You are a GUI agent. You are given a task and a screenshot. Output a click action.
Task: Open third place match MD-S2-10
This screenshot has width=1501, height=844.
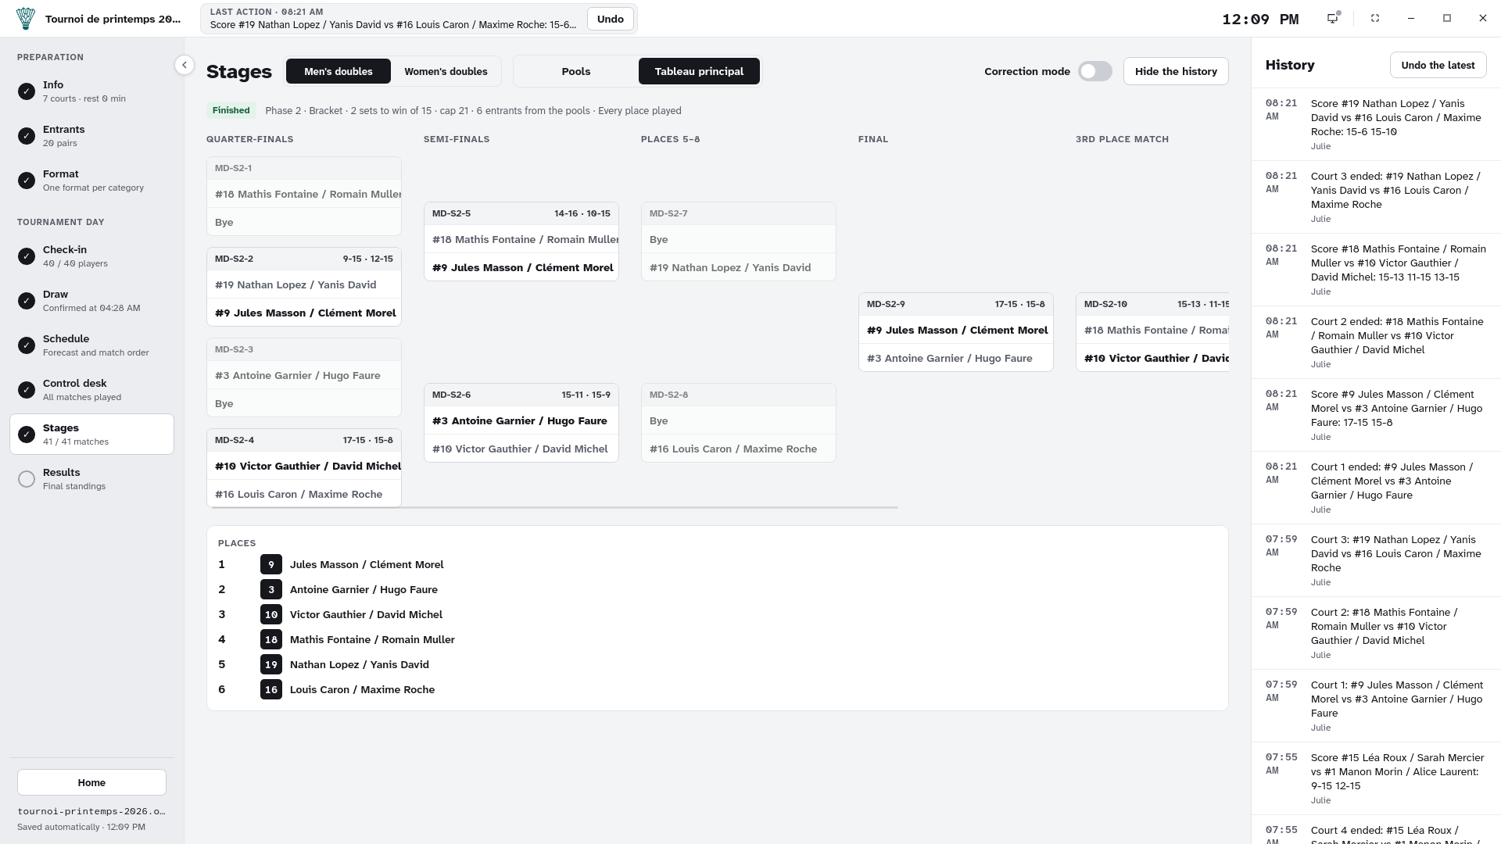point(1152,332)
